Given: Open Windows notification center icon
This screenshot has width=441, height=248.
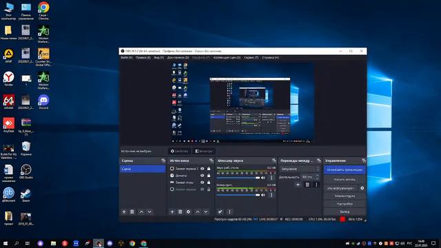Looking at the screenshot, I should coord(433,243).
